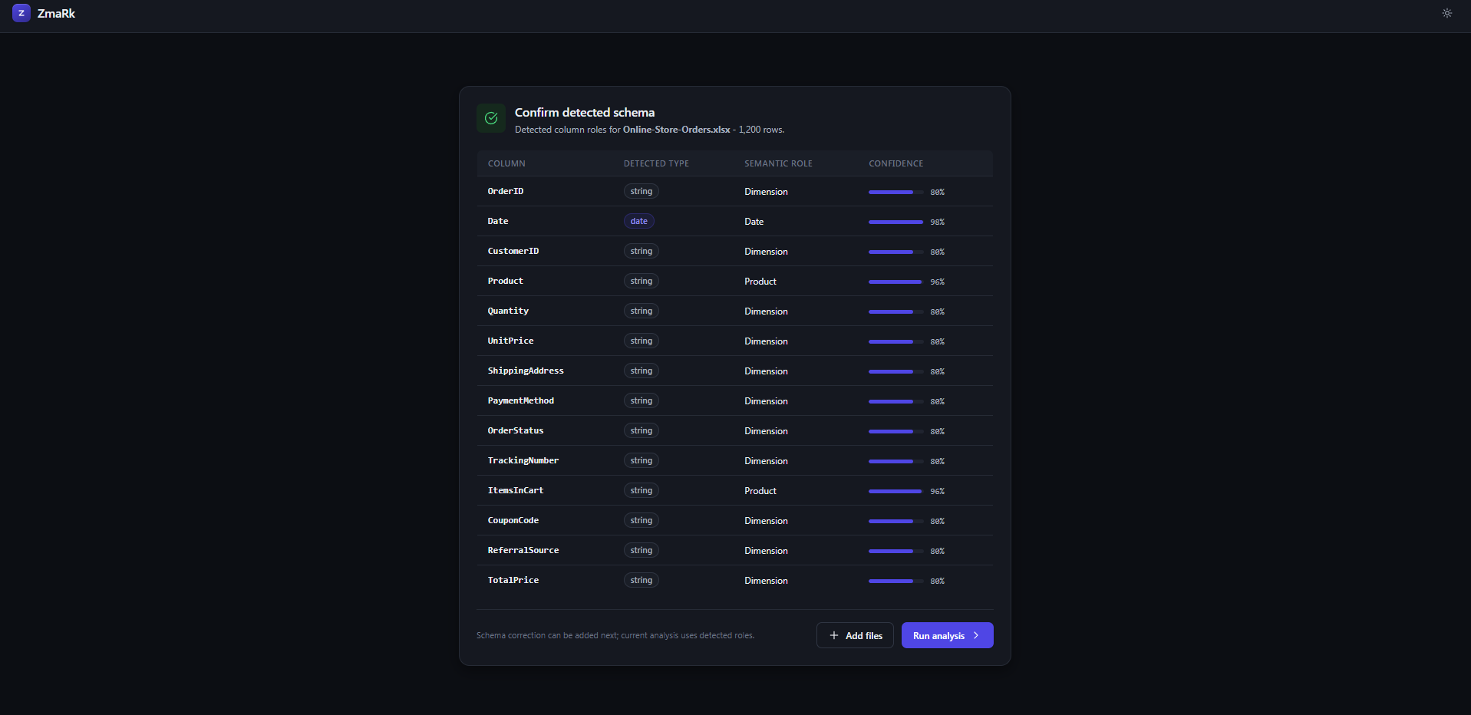The height and width of the screenshot is (715, 1471).
Task: Click the plus icon in Add files
Action: (834, 635)
